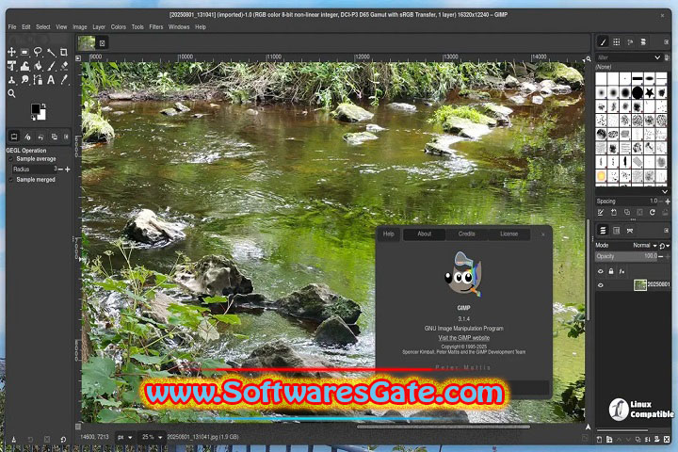Open the File menu

[12, 26]
